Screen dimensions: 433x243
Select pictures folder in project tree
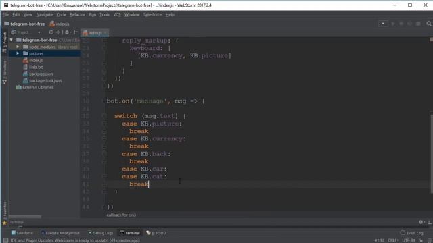(x=36, y=54)
